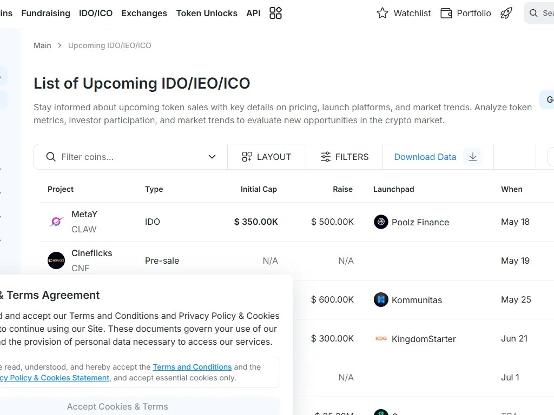Click the search magnifier icon in the header
The width and height of the screenshot is (554, 415).
point(533,13)
